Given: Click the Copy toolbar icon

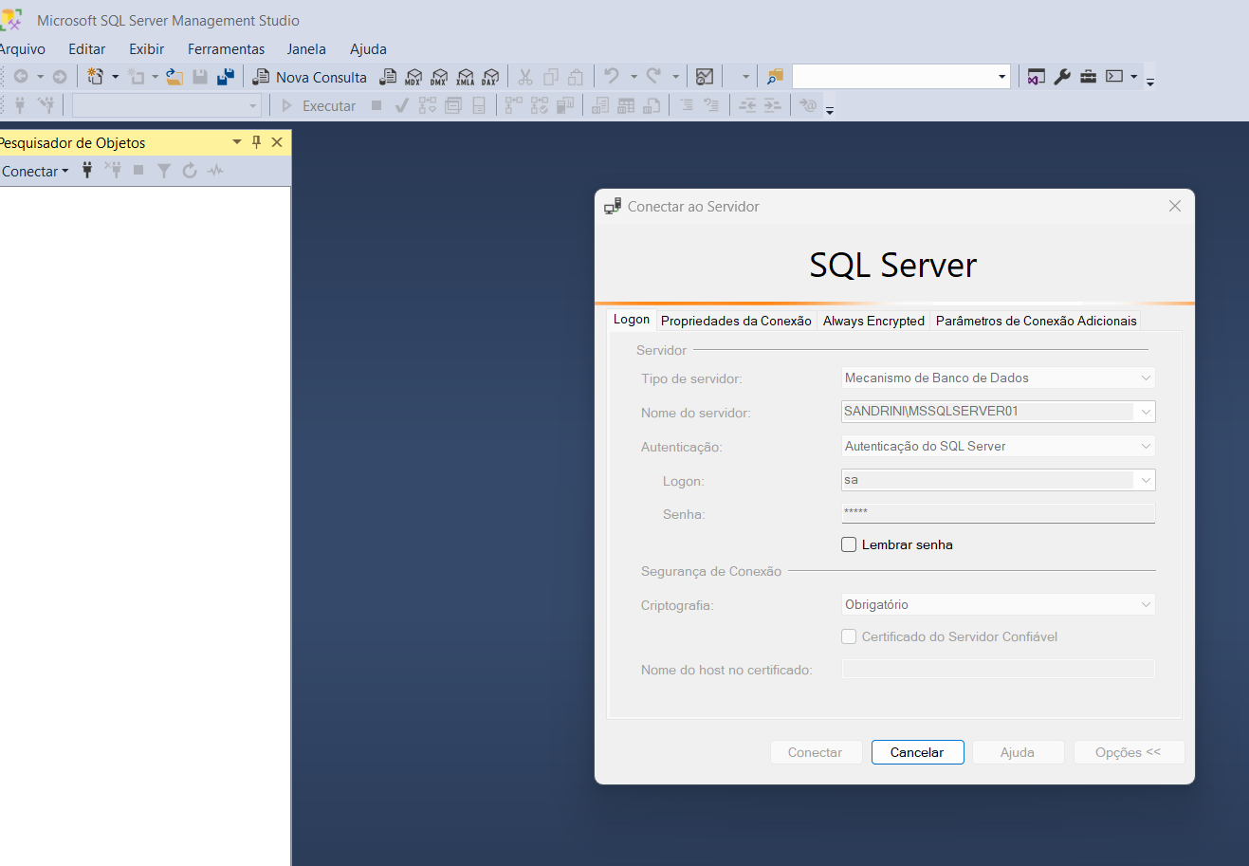Looking at the screenshot, I should coord(550,77).
